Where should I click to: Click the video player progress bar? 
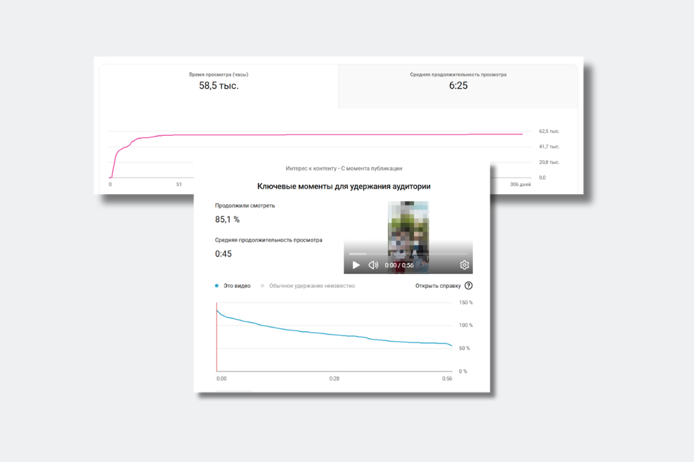(408, 254)
